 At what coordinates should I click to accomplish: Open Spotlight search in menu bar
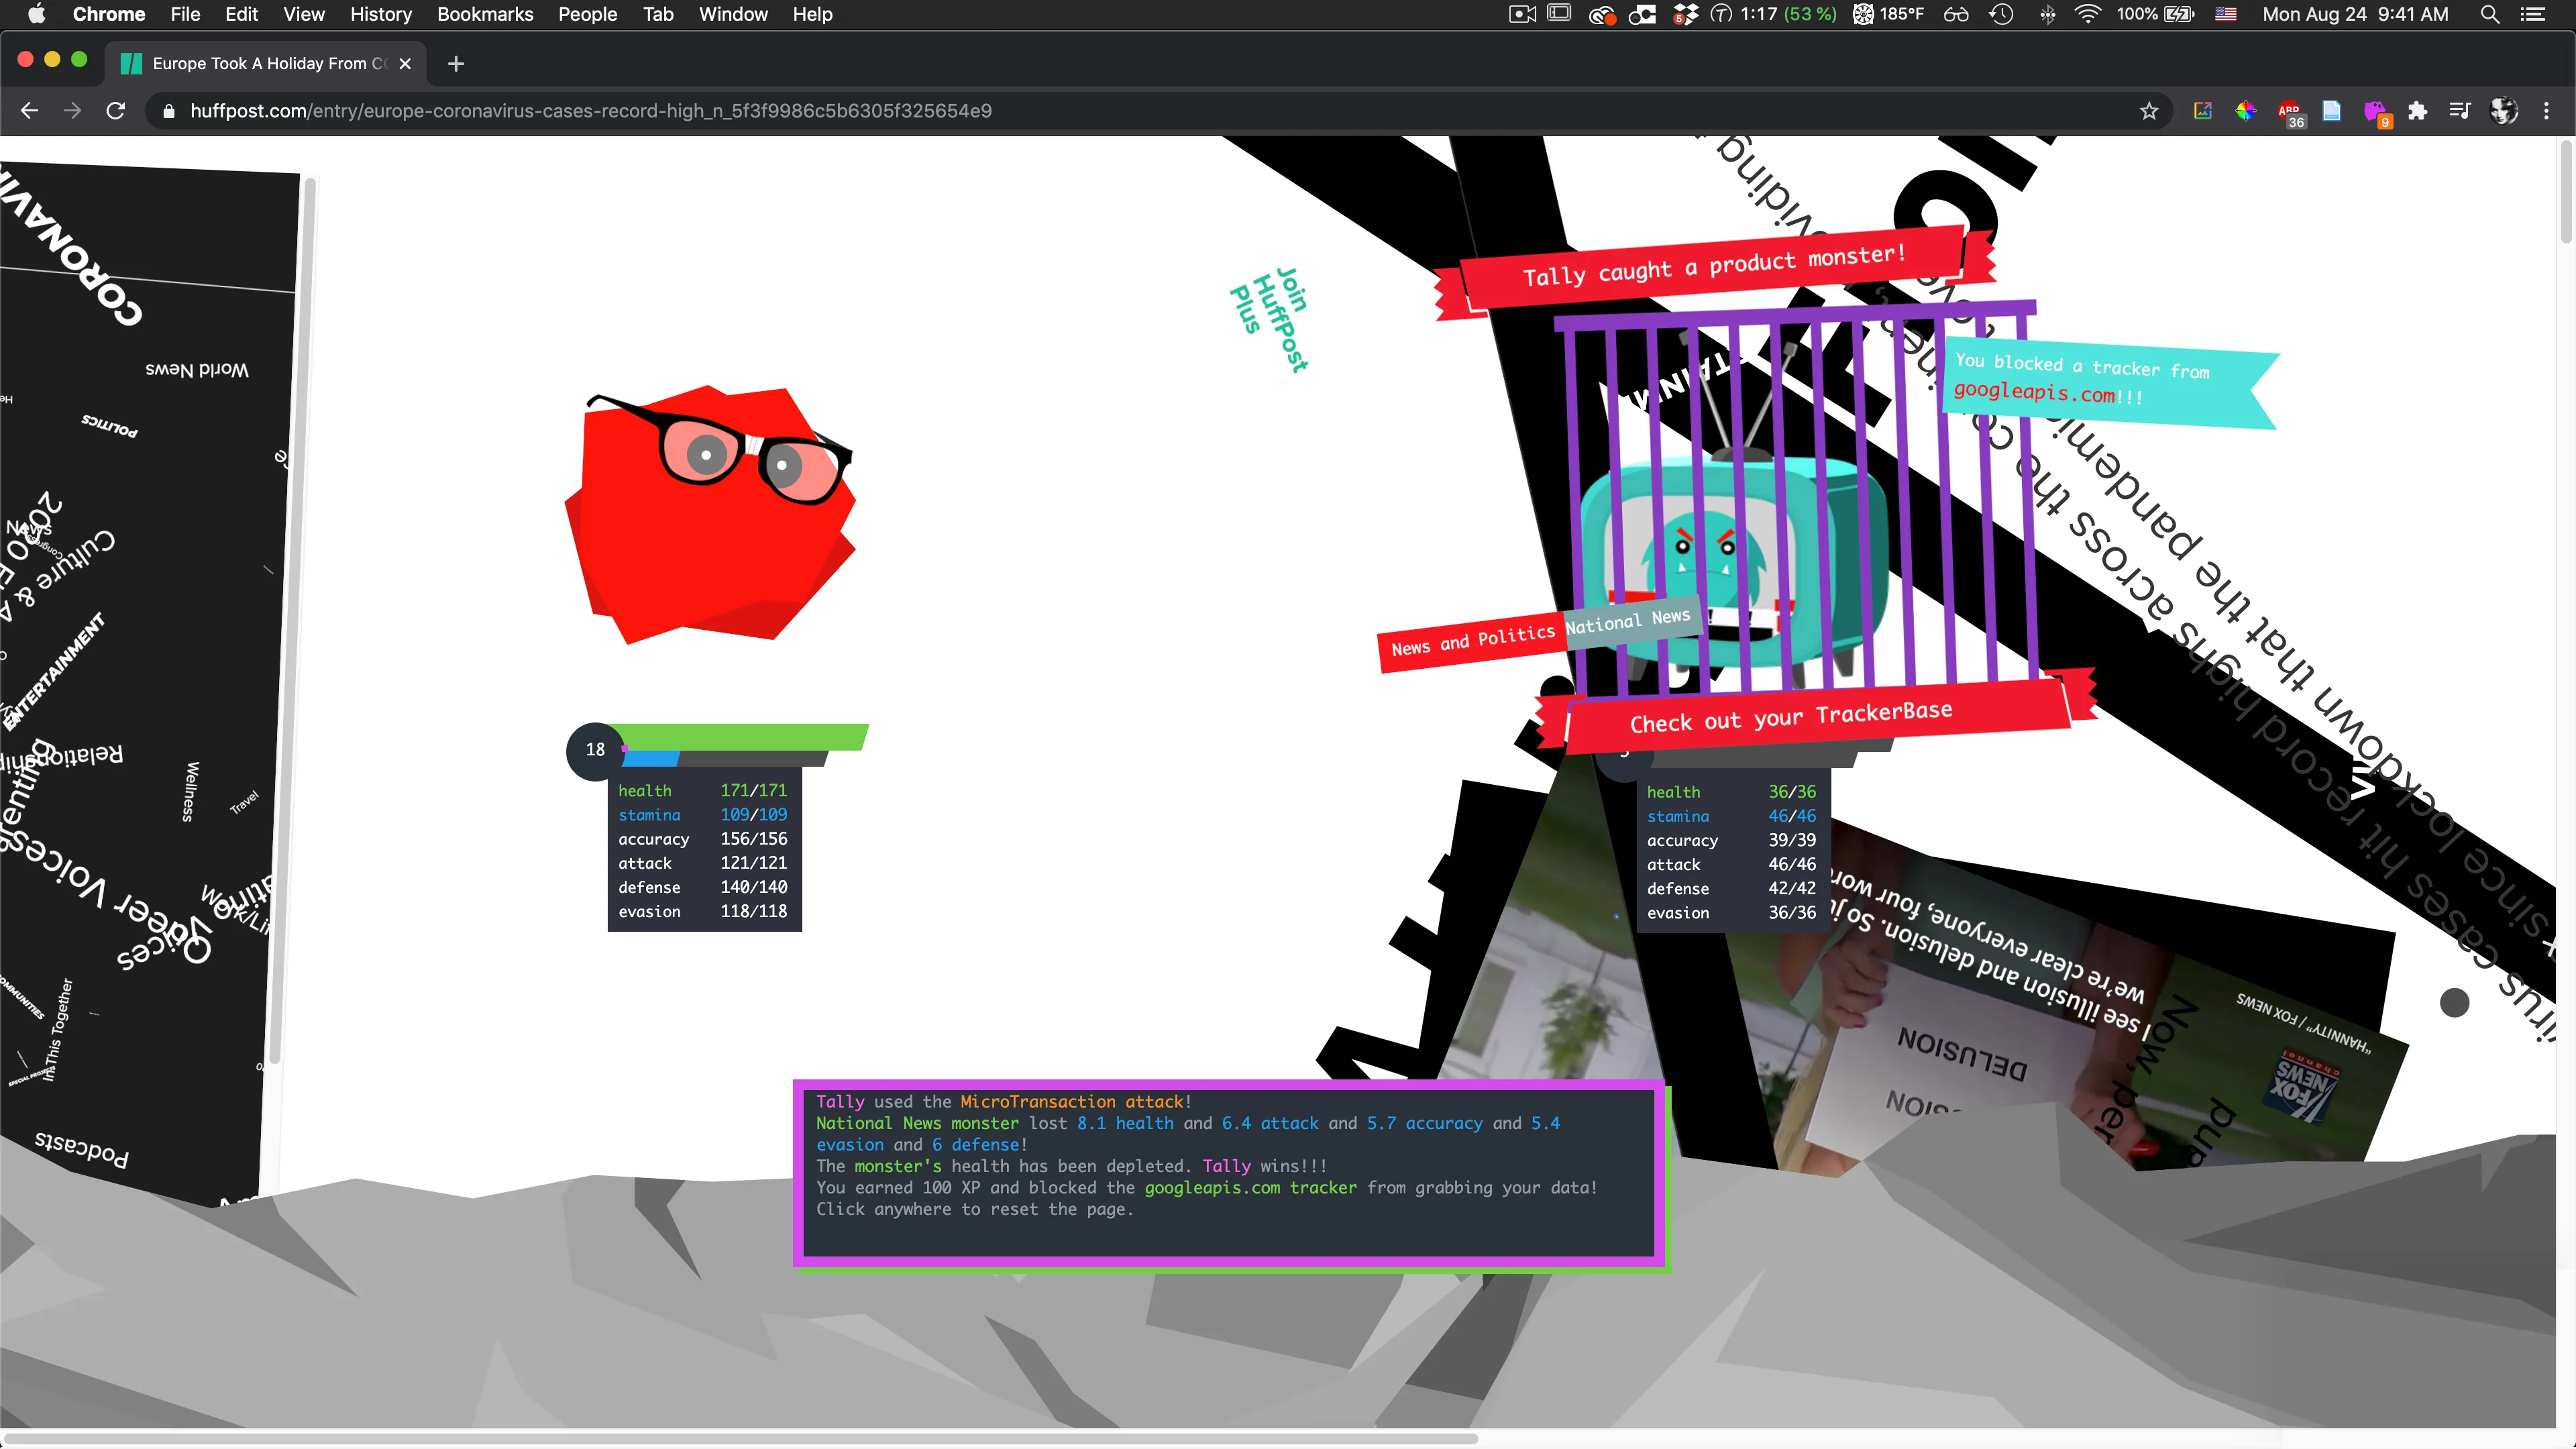point(2490,14)
